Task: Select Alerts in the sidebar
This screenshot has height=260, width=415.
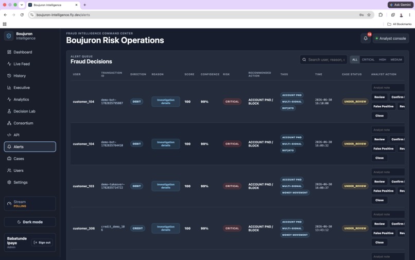Action: [x=30, y=147]
